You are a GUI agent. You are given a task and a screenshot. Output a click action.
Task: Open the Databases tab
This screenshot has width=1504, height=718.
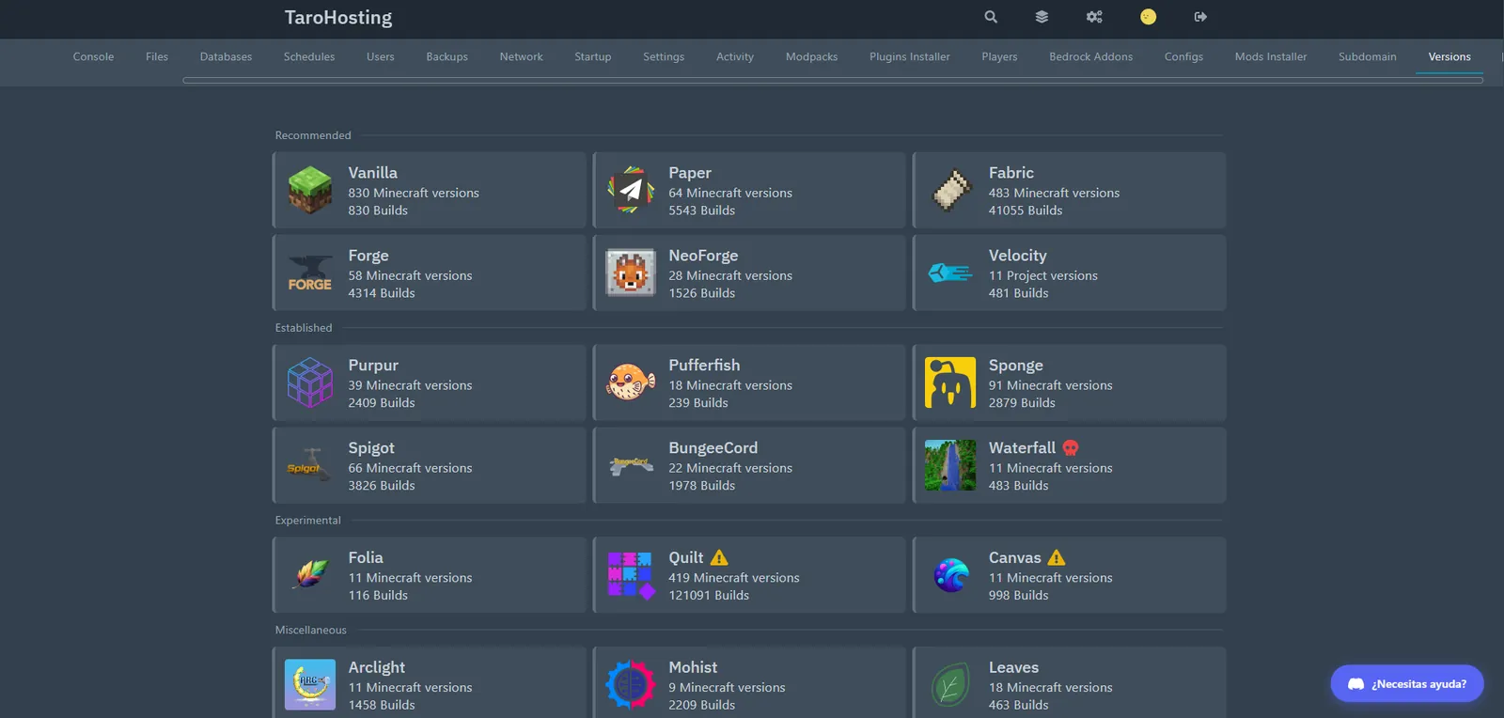tap(226, 56)
